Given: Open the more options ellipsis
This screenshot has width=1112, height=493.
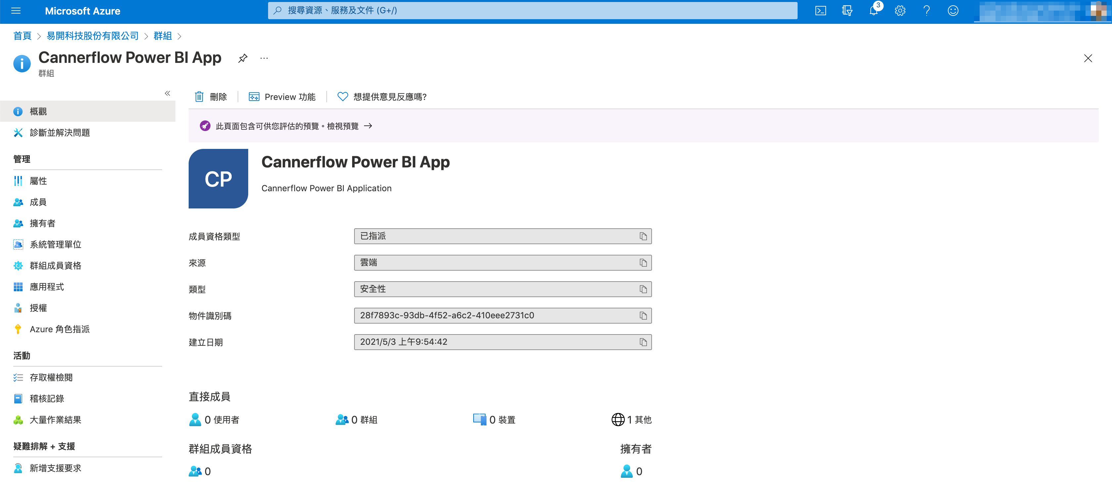Looking at the screenshot, I should (264, 58).
